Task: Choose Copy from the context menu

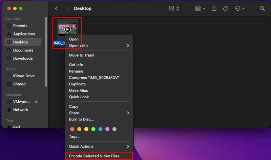Action: [x=99, y=107]
